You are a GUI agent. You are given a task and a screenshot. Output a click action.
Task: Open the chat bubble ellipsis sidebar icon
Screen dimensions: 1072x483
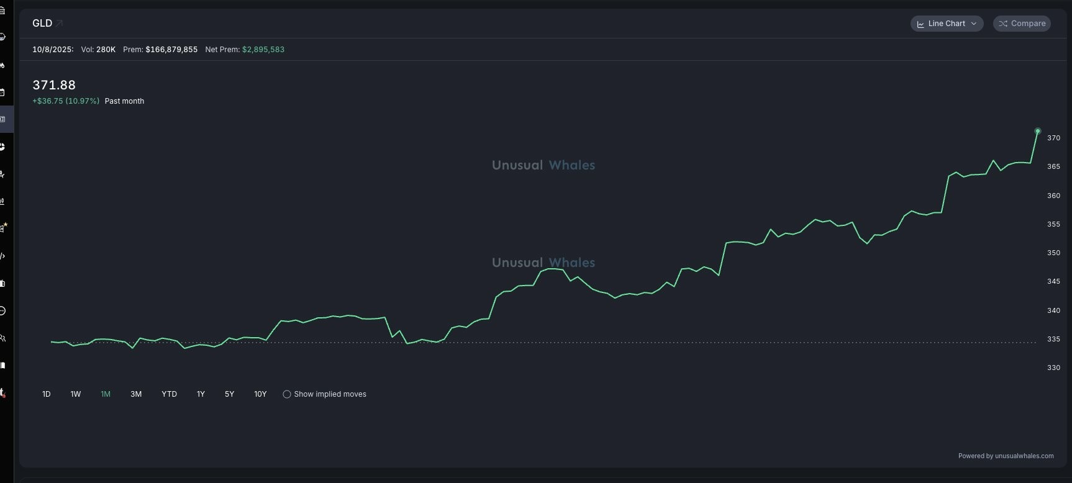click(2, 310)
